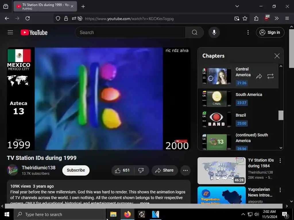
Task: Click the autoplay blocked icon in address bar
Action: 80,18
